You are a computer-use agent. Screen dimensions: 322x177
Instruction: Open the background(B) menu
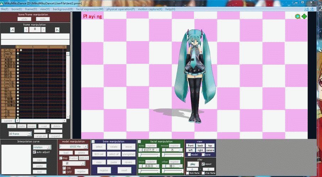click(x=63, y=9)
